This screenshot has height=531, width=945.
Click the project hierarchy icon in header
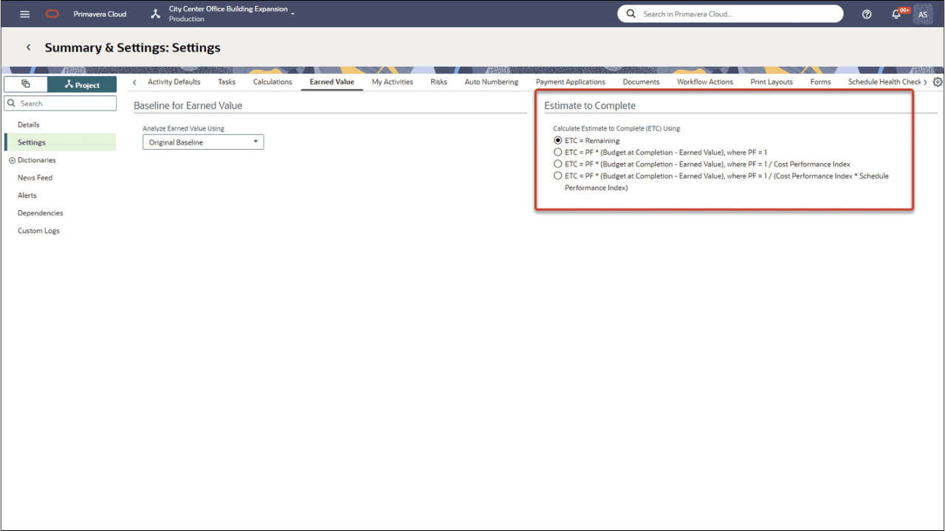[x=155, y=14]
